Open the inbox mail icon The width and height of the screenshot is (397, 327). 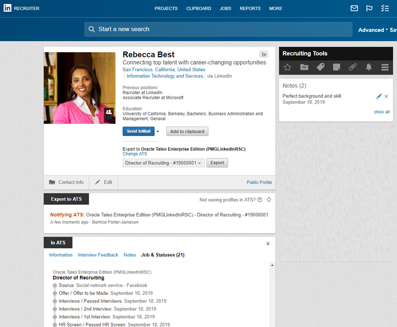coord(354,8)
